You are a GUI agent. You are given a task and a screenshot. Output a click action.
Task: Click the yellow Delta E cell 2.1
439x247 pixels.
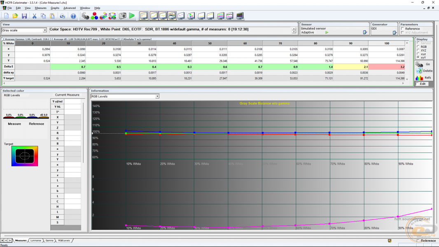tap(350, 67)
